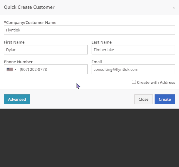The width and height of the screenshot is (179, 167).
Task: Click the dark backdrop below the dialog
Action: point(89,138)
